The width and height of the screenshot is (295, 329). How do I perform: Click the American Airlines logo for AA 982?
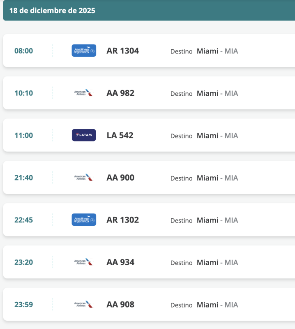(x=84, y=93)
